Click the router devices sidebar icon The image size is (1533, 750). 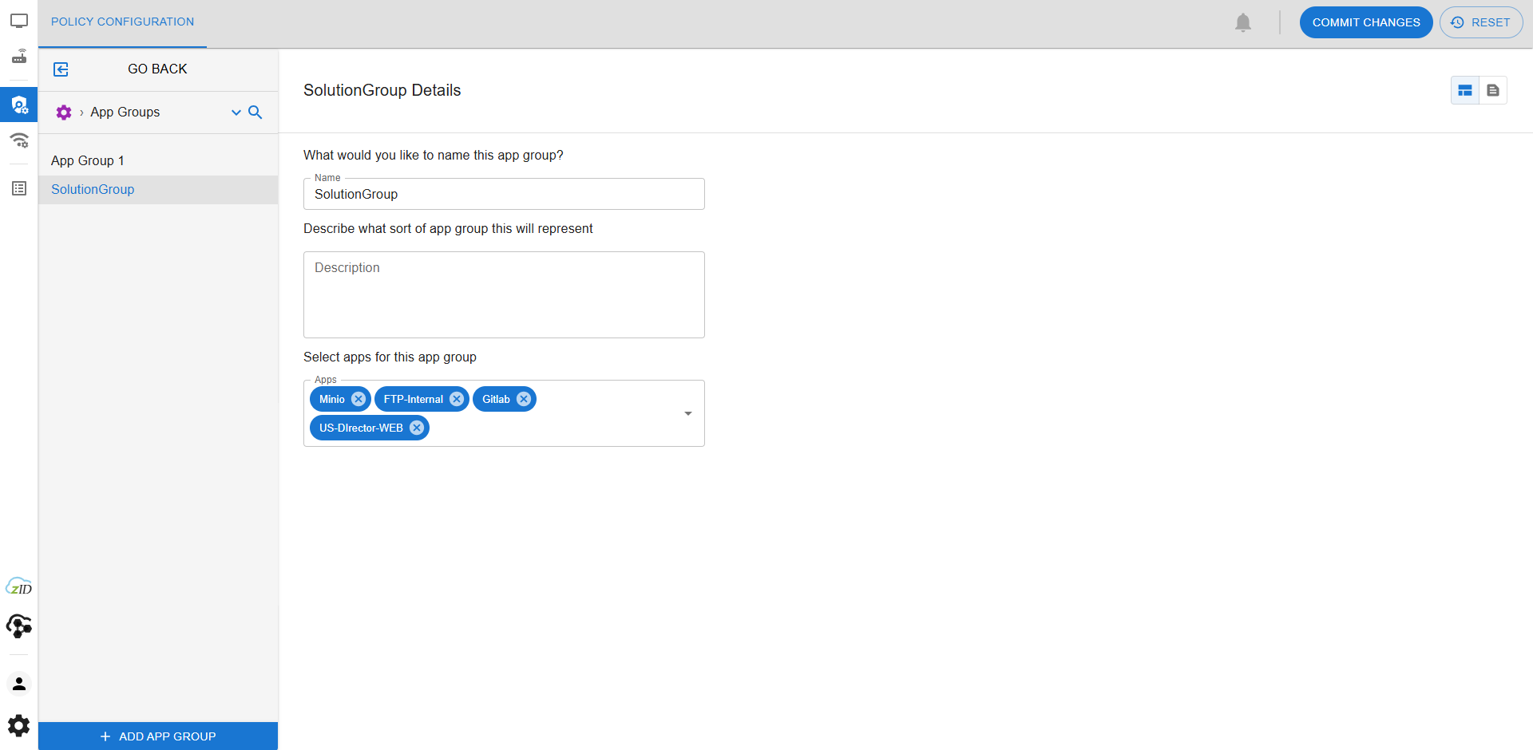(x=19, y=57)
